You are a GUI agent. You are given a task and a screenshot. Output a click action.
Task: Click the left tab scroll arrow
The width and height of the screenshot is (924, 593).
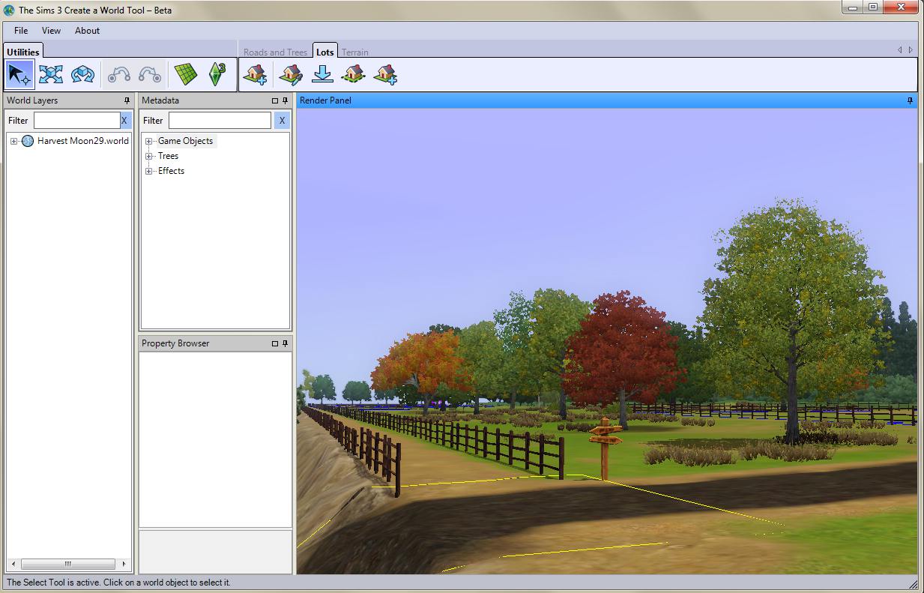point(900,50)
